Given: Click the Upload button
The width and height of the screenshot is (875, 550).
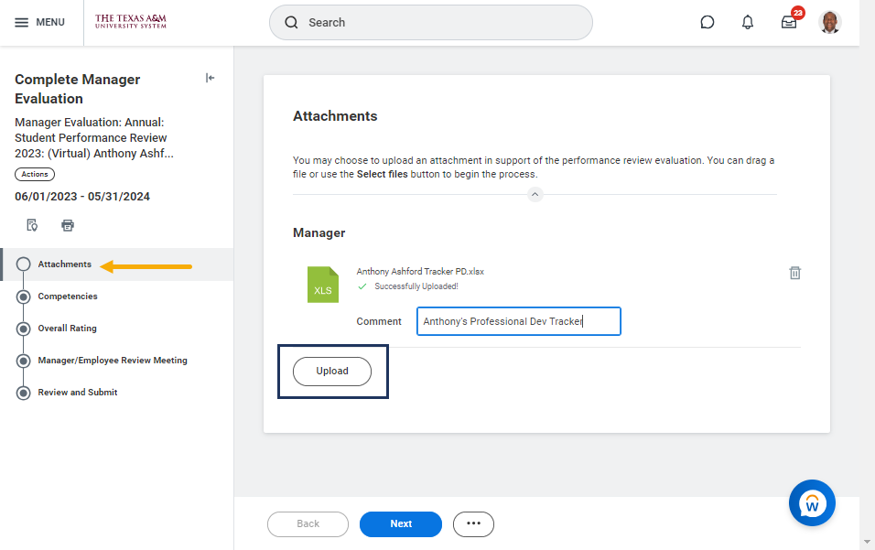Looking at the screenshot, I should pyautogui.click(x=332, y=372).
